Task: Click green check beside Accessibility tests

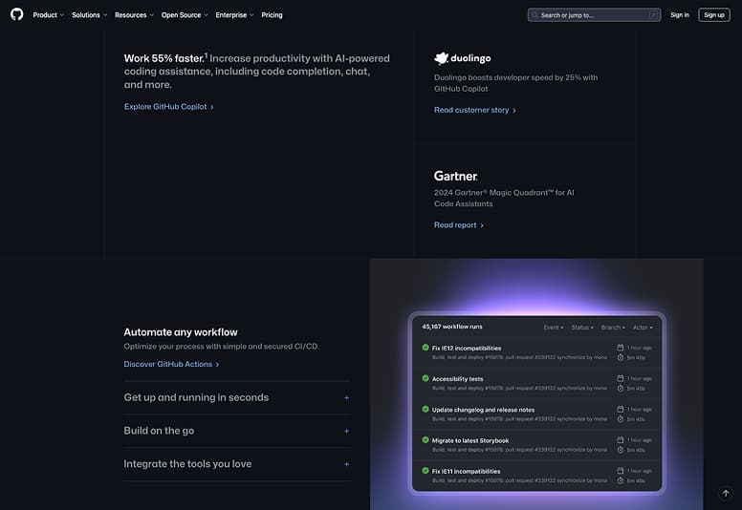Action: click(426, 378)
